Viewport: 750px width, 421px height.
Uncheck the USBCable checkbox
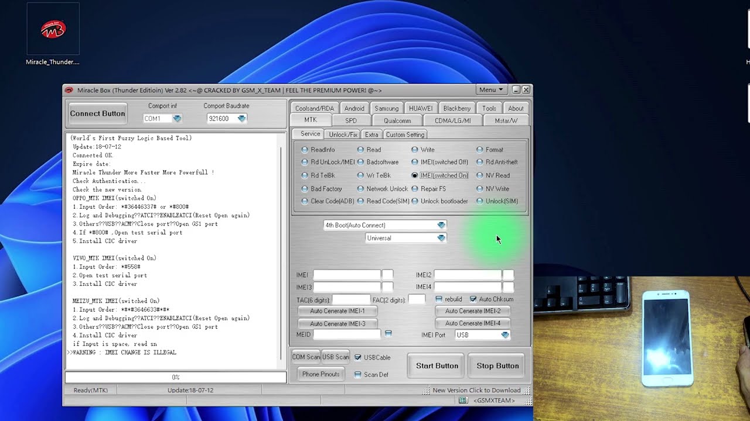tap(357, 357)
